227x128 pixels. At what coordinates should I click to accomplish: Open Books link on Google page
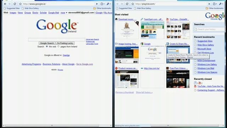[x=35, y=13]
